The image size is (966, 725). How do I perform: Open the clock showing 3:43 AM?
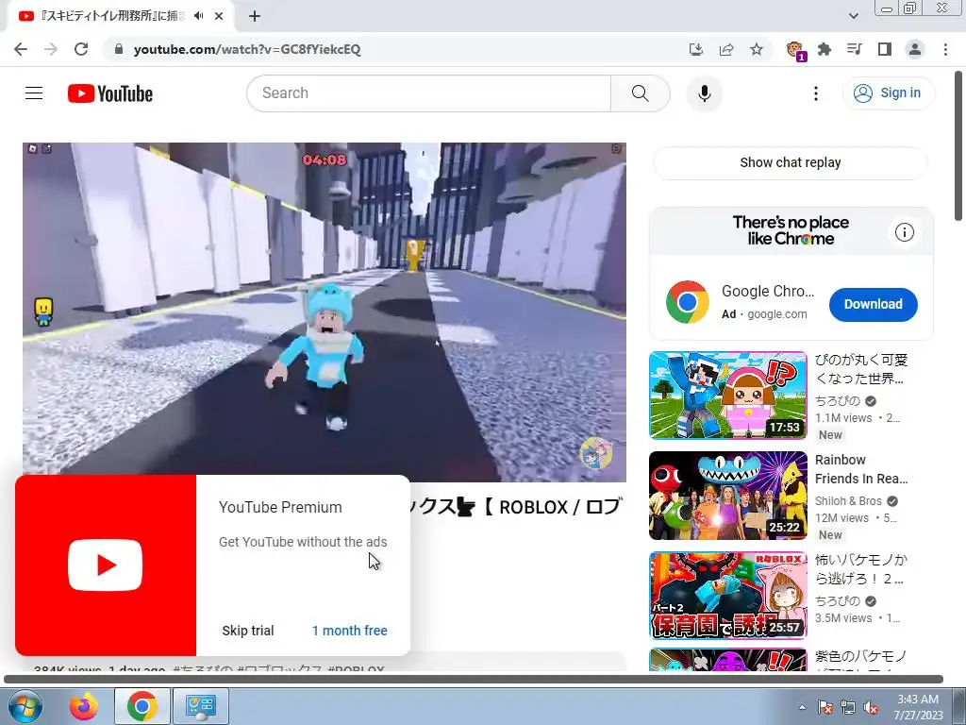[x=918, y=707]
